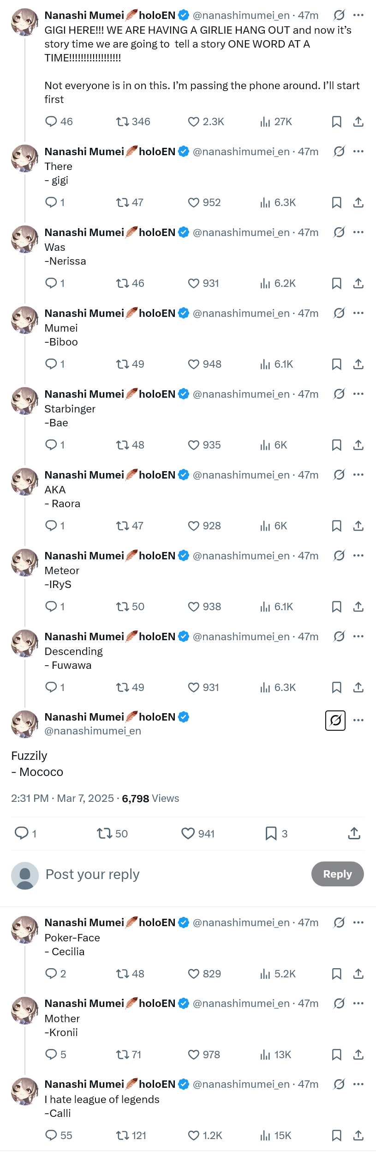Image resolution: width=376 pixels, height=1152 pixels.
Task: Bookmark the "Starbinger -Bae" post
Action: tap(337, 445)
